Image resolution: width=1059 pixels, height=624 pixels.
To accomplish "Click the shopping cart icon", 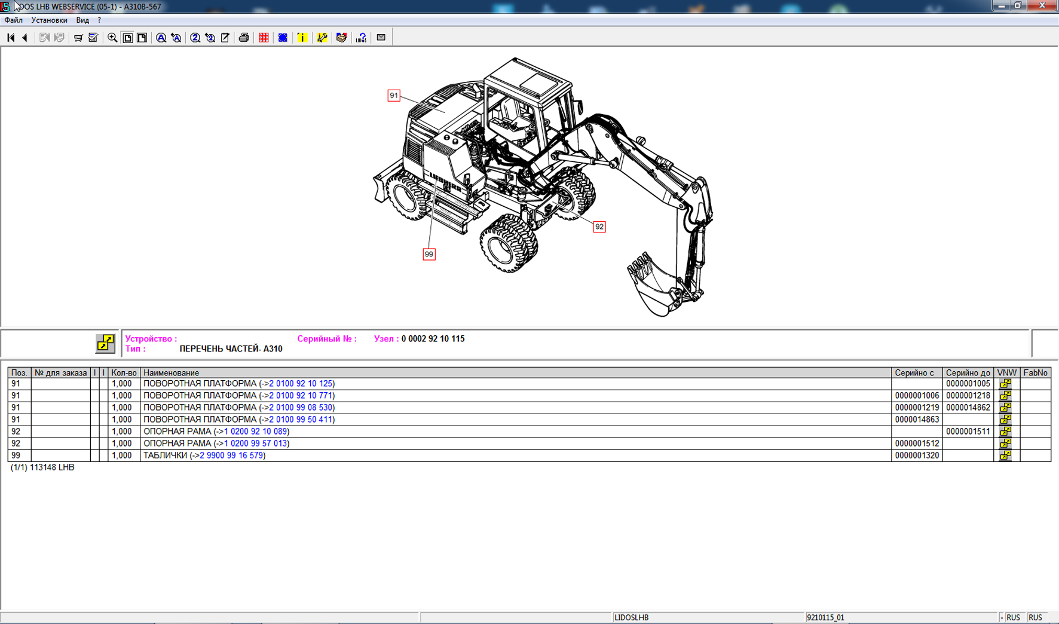I will [x=78, y=38].
